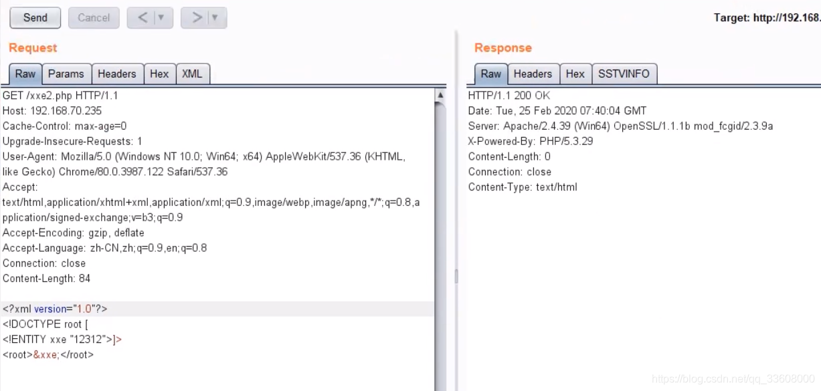Click the 'X-Powered-By: PHP/5.3.29' line

pos(531,142)
